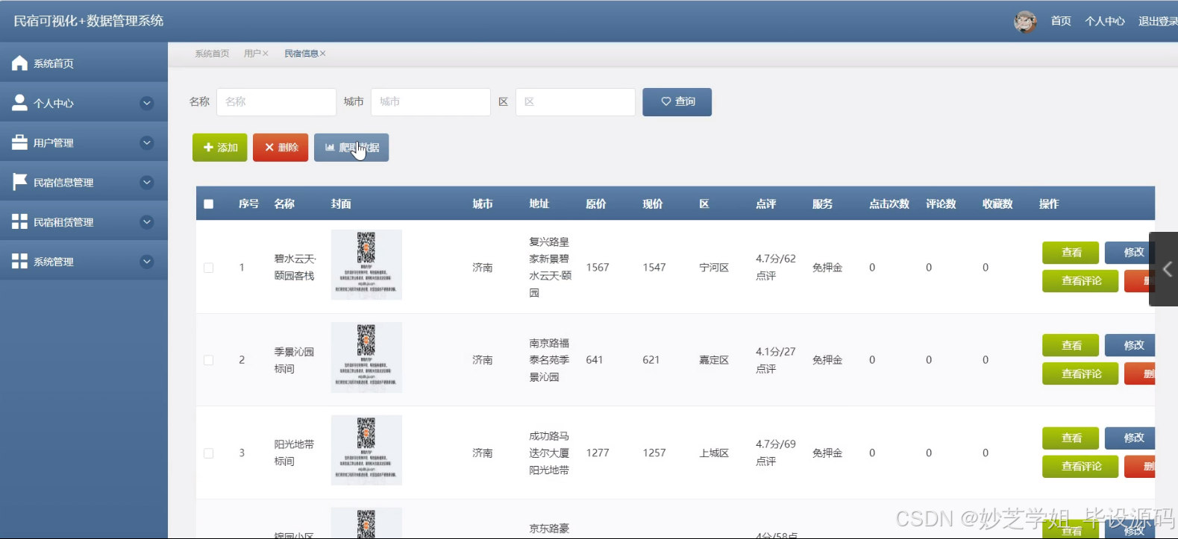Click the X icon on the 删除 button

[x=269, y=148]
